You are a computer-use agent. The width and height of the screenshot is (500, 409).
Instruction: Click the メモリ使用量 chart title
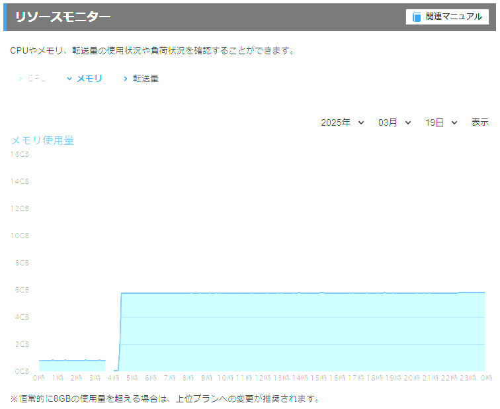click(x=42, y=140)
